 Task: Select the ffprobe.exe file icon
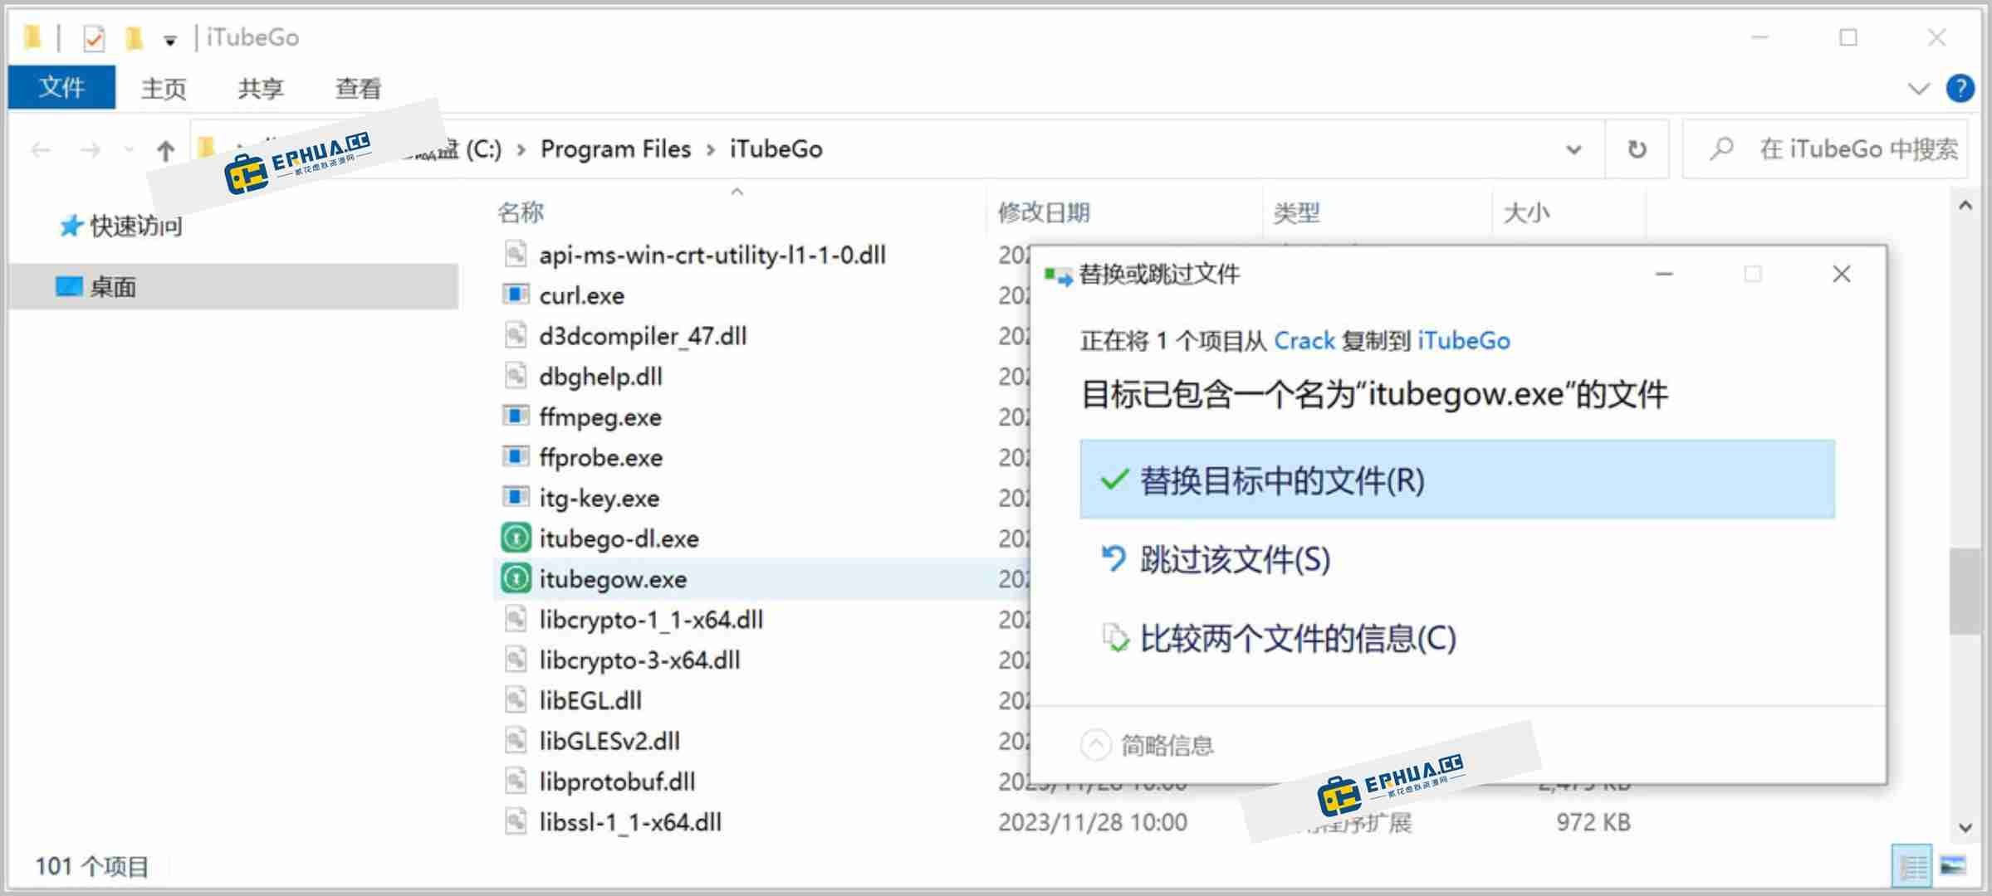516,456
